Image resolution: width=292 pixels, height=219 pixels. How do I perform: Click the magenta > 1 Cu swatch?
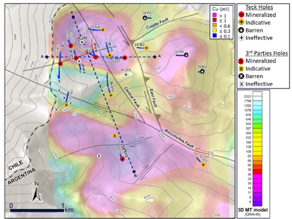pyautogui.click(x=215, y=16)
